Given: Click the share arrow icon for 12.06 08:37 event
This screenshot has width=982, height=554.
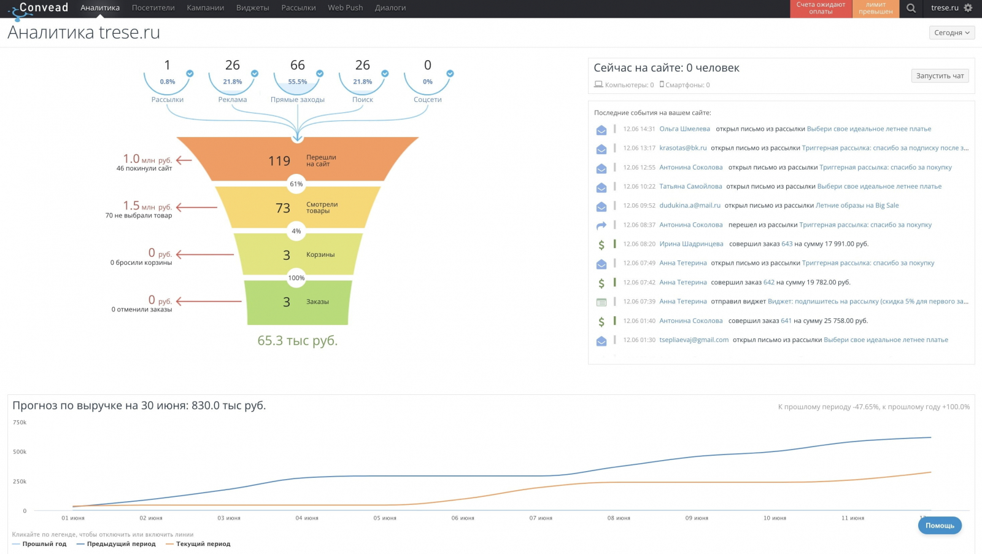Looking at the screenshot, I should (x=601, y=225).
